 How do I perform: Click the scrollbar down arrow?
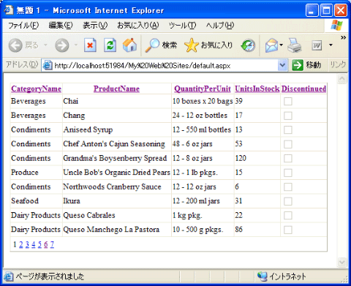341,263
